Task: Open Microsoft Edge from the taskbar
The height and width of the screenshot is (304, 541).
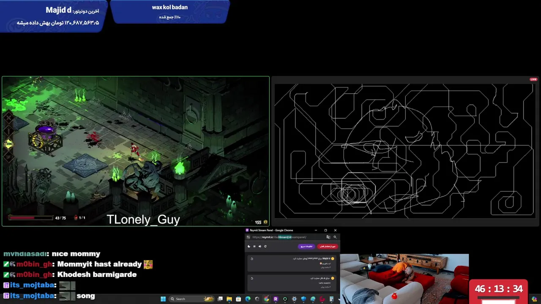Action: [248, 299]
